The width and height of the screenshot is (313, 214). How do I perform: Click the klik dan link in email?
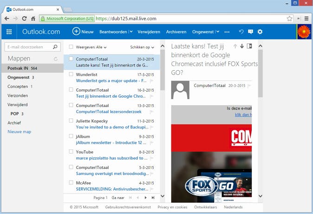coord(243,114)
